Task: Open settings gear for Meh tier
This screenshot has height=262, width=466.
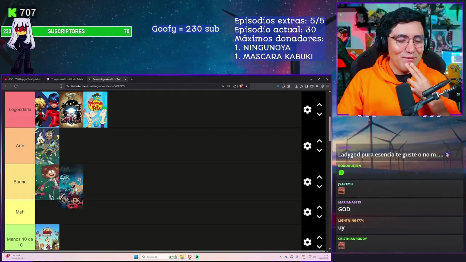Action: click(308, 212)
